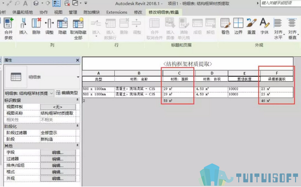This screenshot has height=187, width=301.
Task: Open the 管理 ribbon tab
Action: tap(73, 12)
